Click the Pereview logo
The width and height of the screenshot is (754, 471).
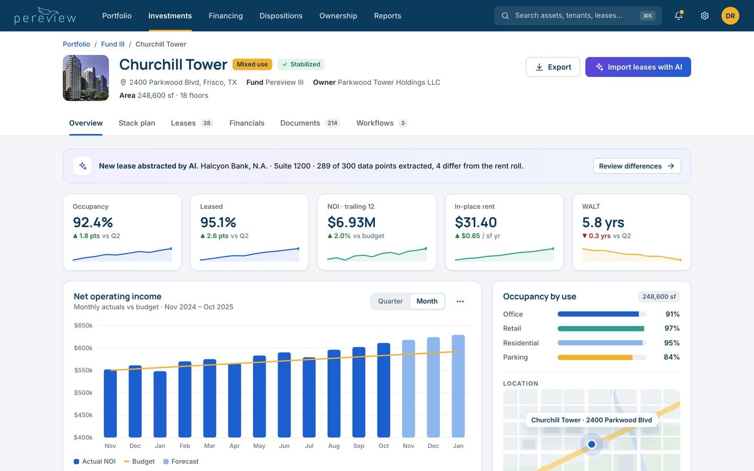pyautogui.click(x=45, y=16)
